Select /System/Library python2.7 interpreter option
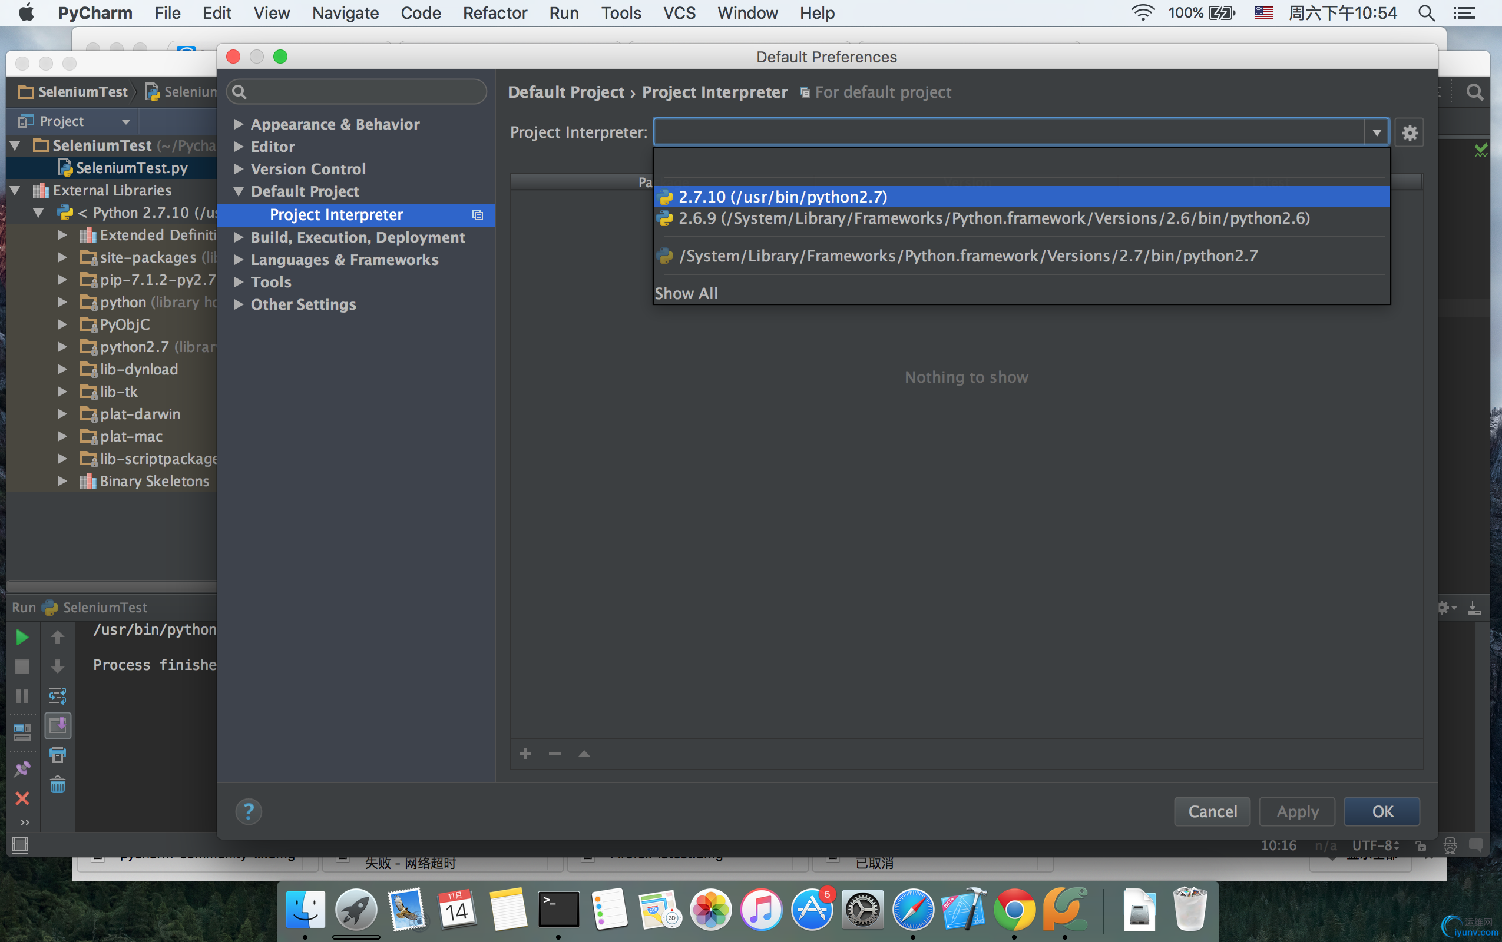The height and width of the screenshot is (942, 1502). pos(1021,256)
